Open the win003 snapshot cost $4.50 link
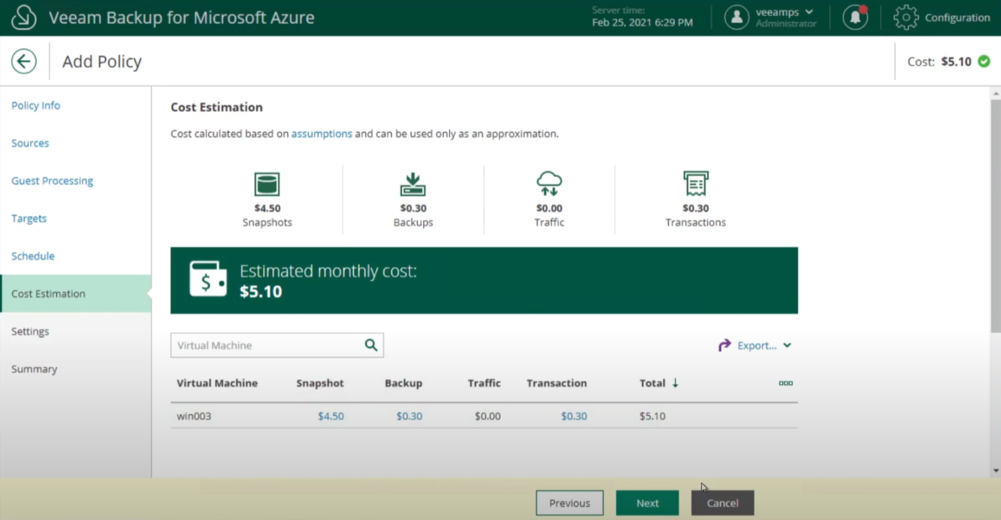This screenshot has width=1001, height=520. click(x=331, y=416)
